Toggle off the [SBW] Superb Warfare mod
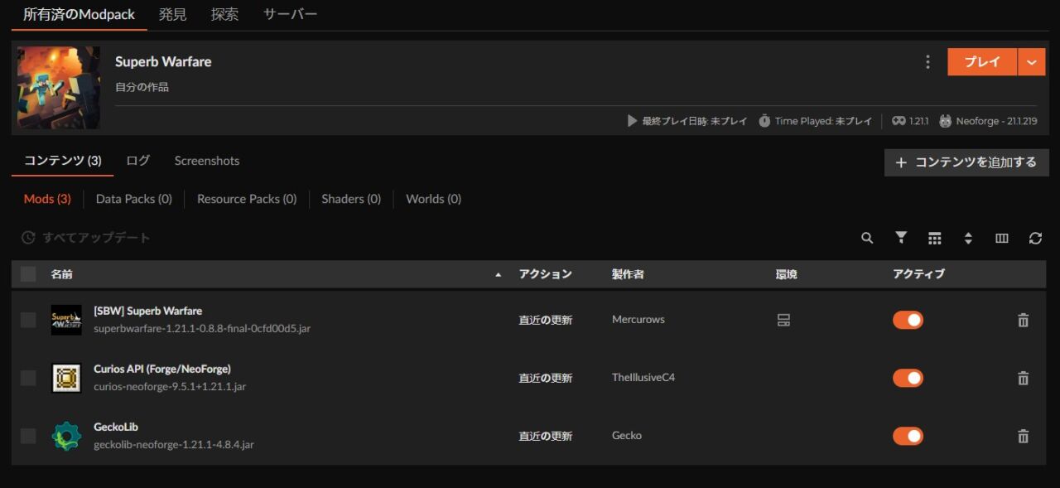This screenshot has width=1060, height=488. [x=908, y=319]
